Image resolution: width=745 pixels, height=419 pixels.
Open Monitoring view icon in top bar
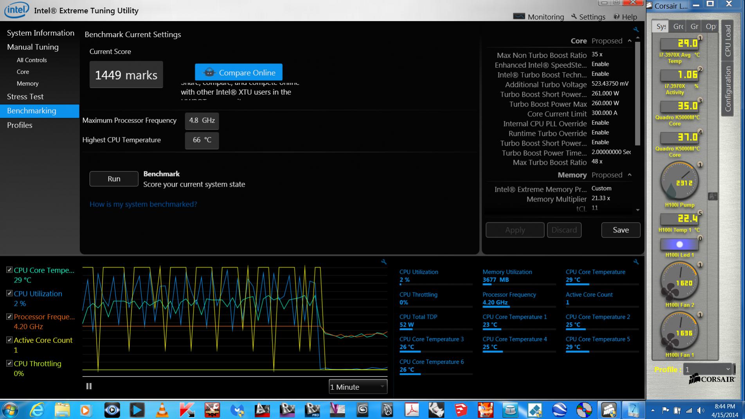pos(519,16)
